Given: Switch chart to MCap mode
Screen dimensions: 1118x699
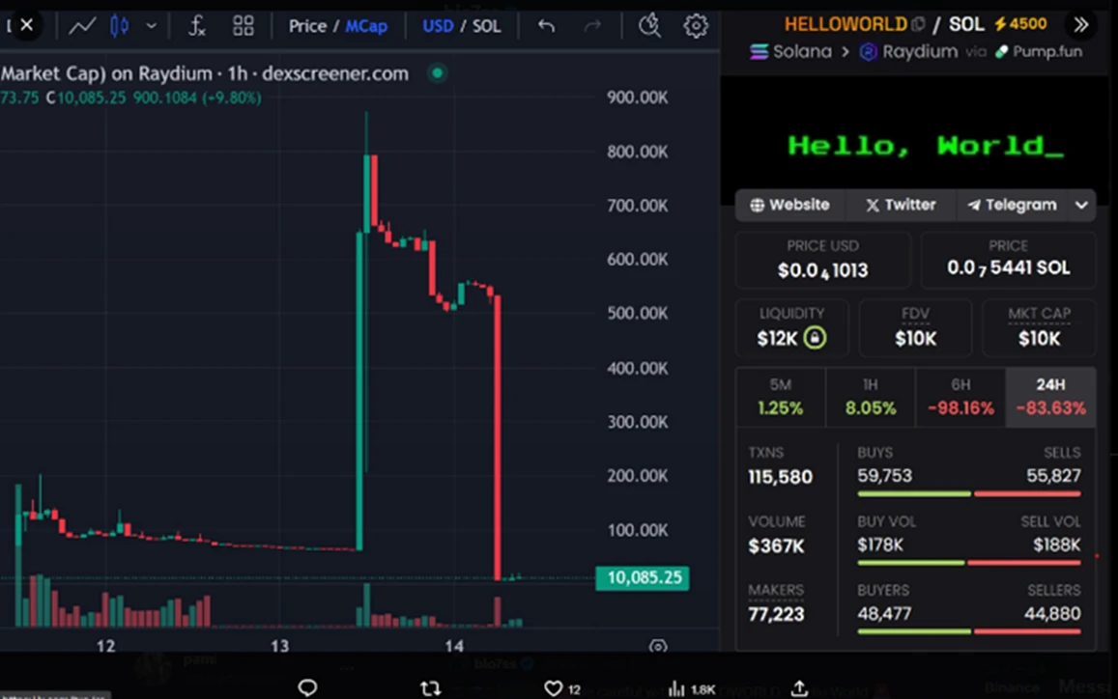Looking at the screenshot, I should point(366,26).
